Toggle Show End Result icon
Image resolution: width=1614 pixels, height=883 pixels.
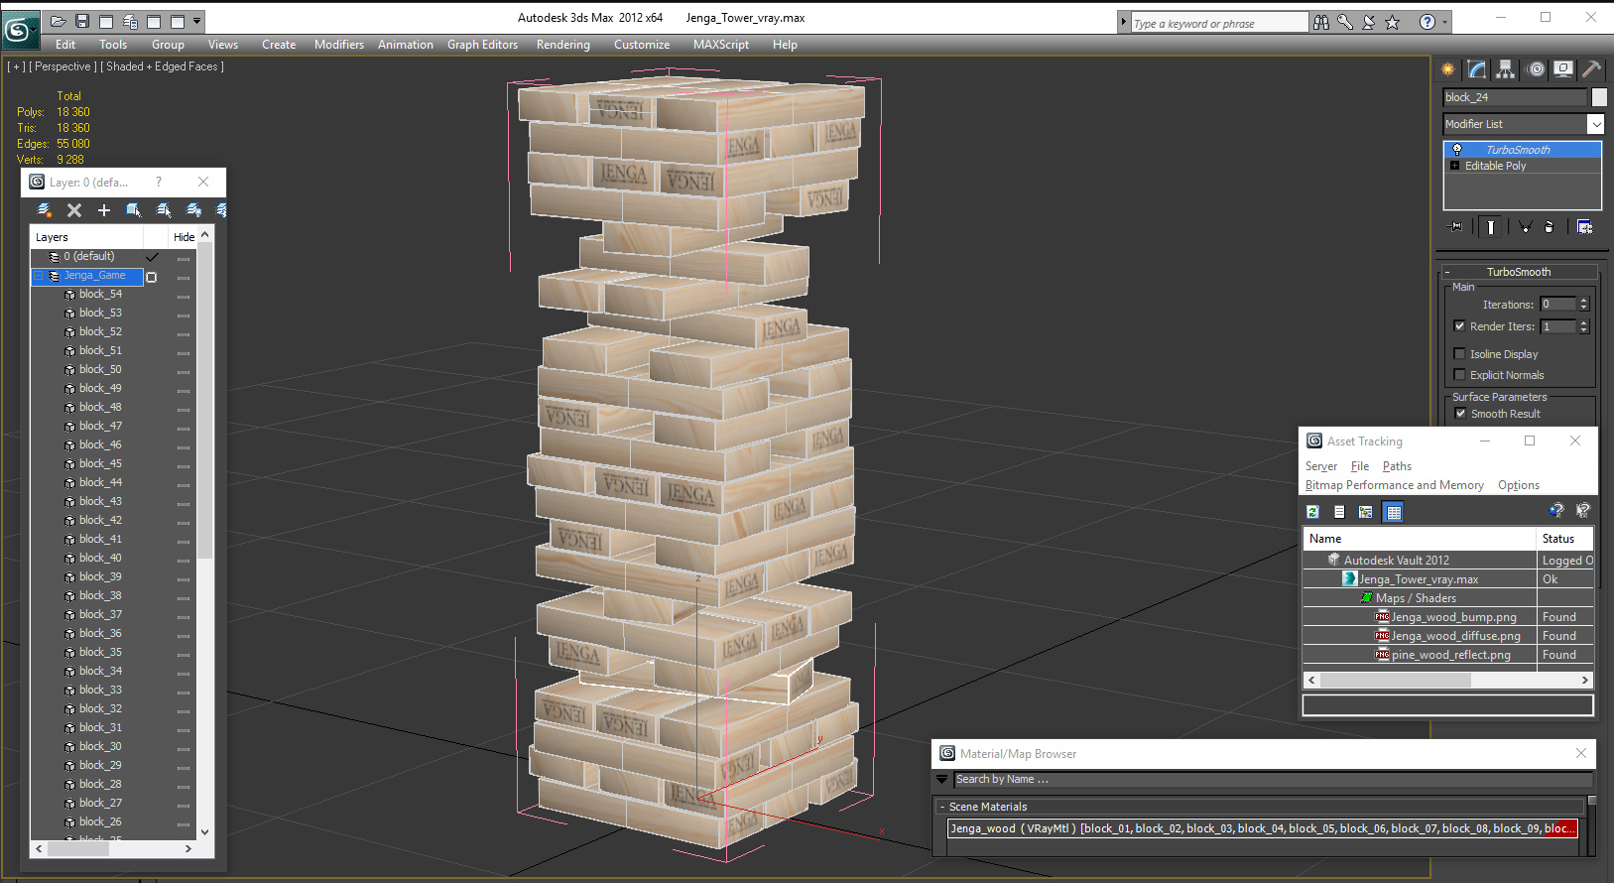point(1491,227)
